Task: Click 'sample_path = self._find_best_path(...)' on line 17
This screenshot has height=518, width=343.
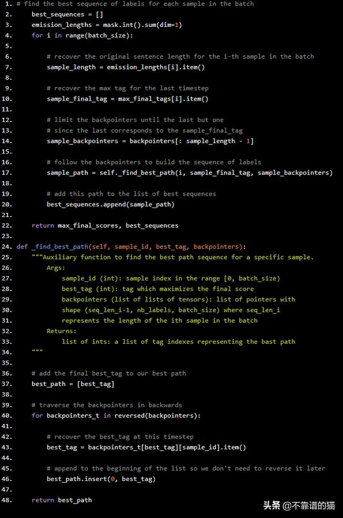Action: tap(190, 172)
